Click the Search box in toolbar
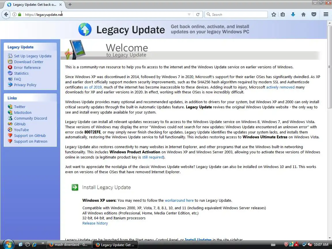Screen dimensions: 332x249 [236, 14]
